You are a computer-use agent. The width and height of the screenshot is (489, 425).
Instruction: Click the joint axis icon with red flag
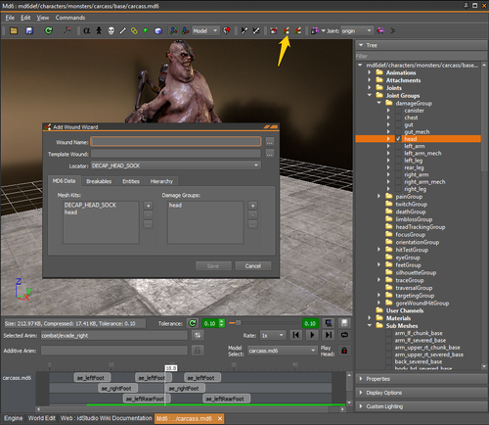coord(67,30)
